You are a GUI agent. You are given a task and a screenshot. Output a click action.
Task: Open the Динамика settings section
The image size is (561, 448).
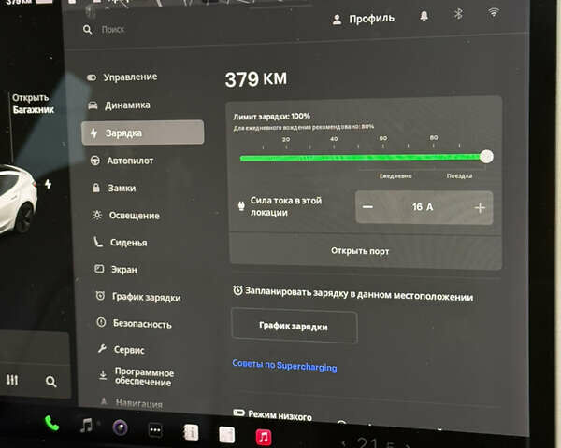tap(120, 105)
